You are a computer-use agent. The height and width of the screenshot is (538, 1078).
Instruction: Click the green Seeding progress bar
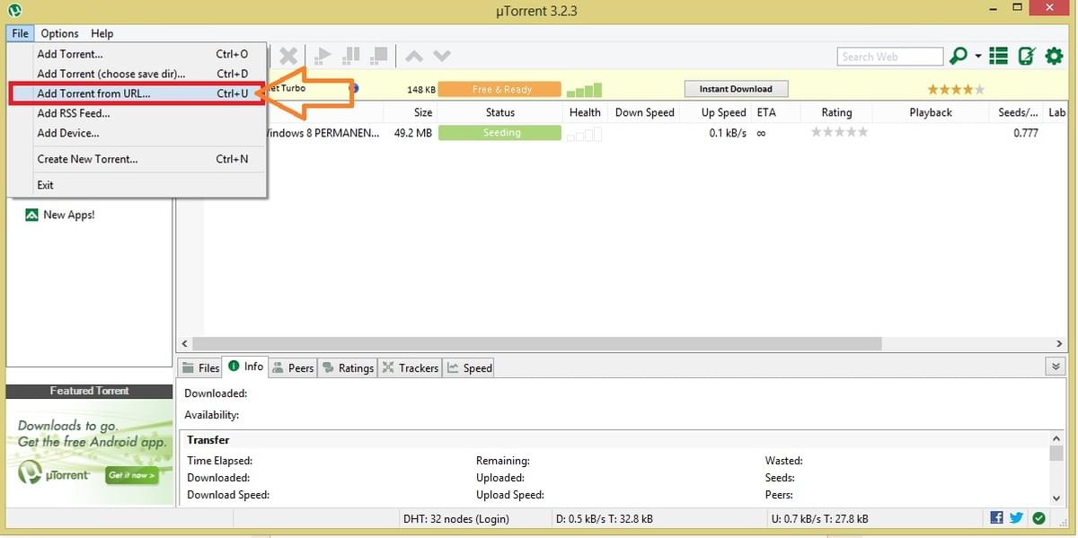tap(499, 133)
